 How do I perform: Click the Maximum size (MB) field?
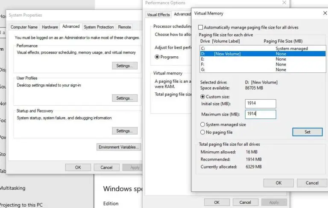pos(261,114)
